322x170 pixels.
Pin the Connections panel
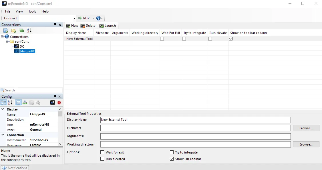point(55,25)
